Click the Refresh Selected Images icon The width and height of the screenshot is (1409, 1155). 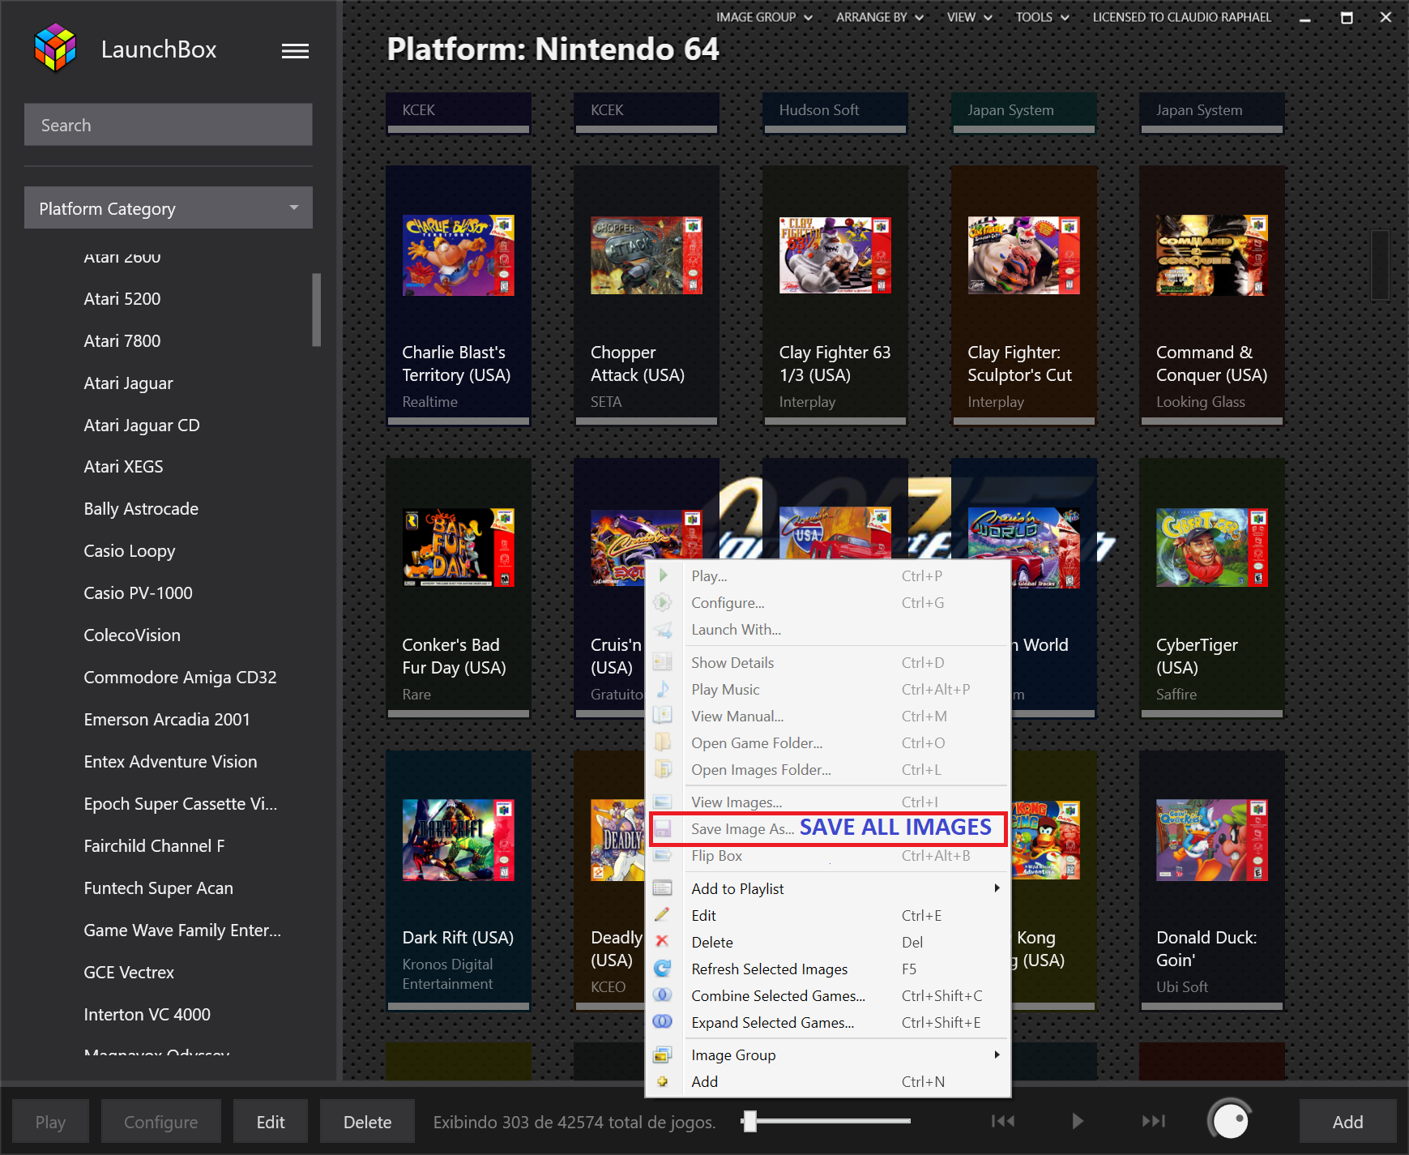(663, 969)
